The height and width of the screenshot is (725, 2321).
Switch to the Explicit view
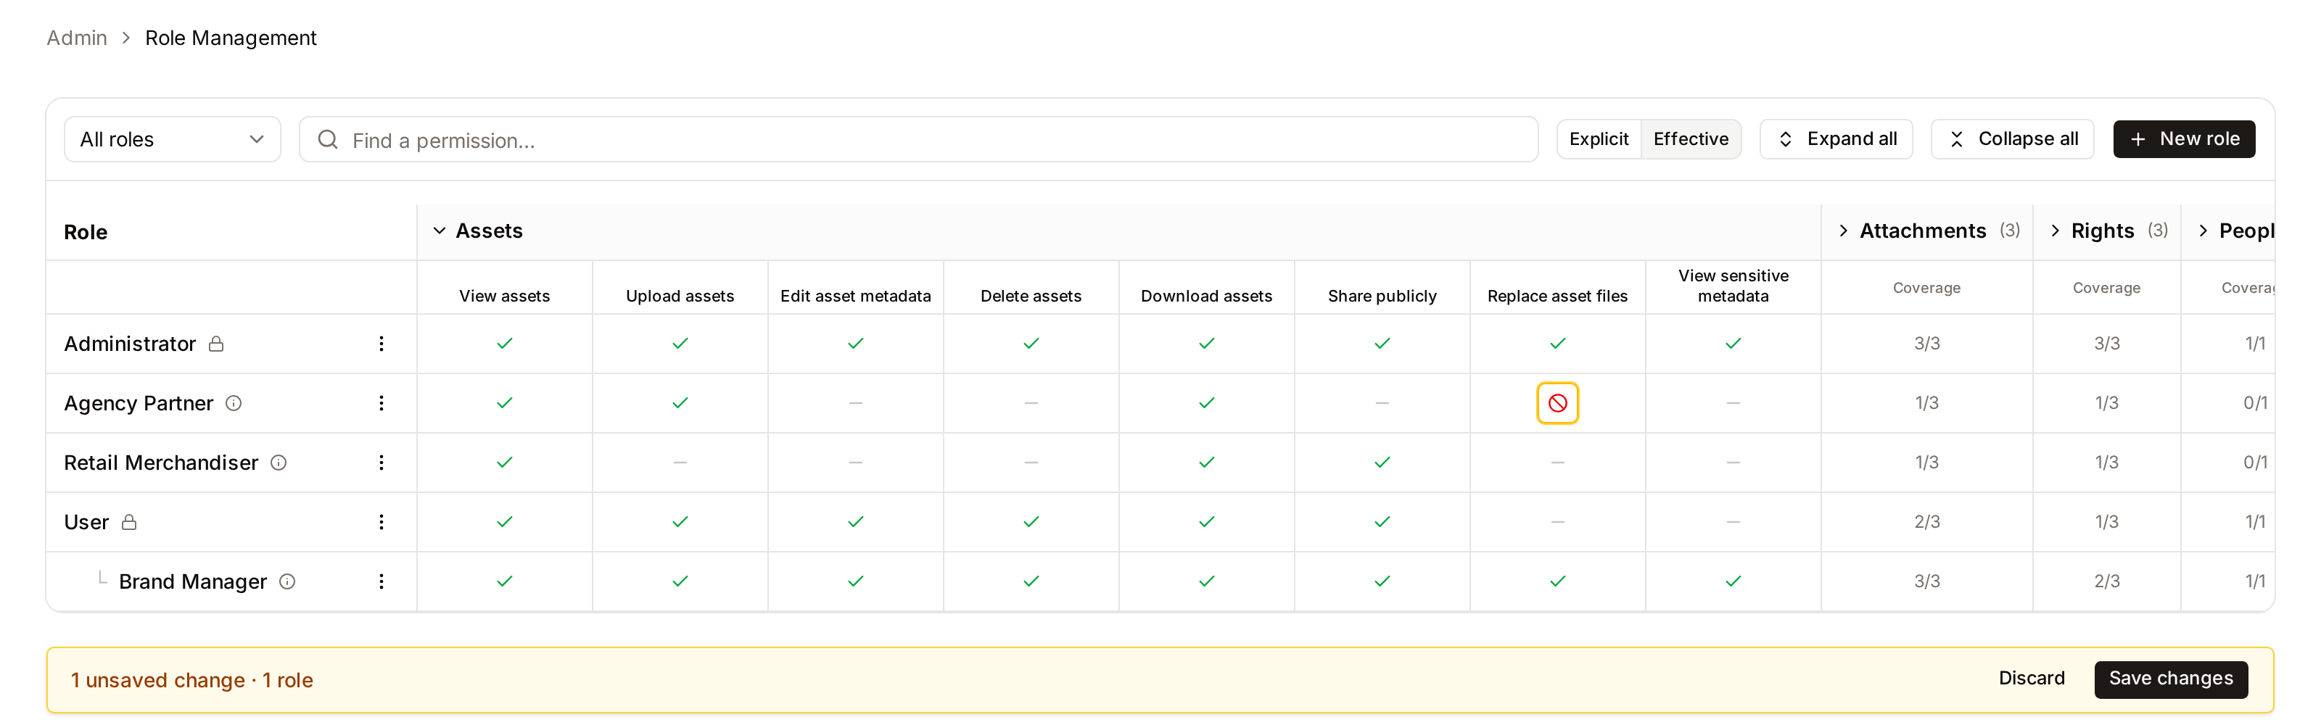pos(1599,138)
